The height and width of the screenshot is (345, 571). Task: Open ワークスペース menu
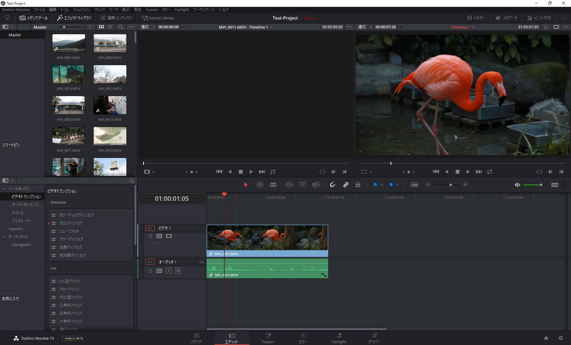(204, 10)
